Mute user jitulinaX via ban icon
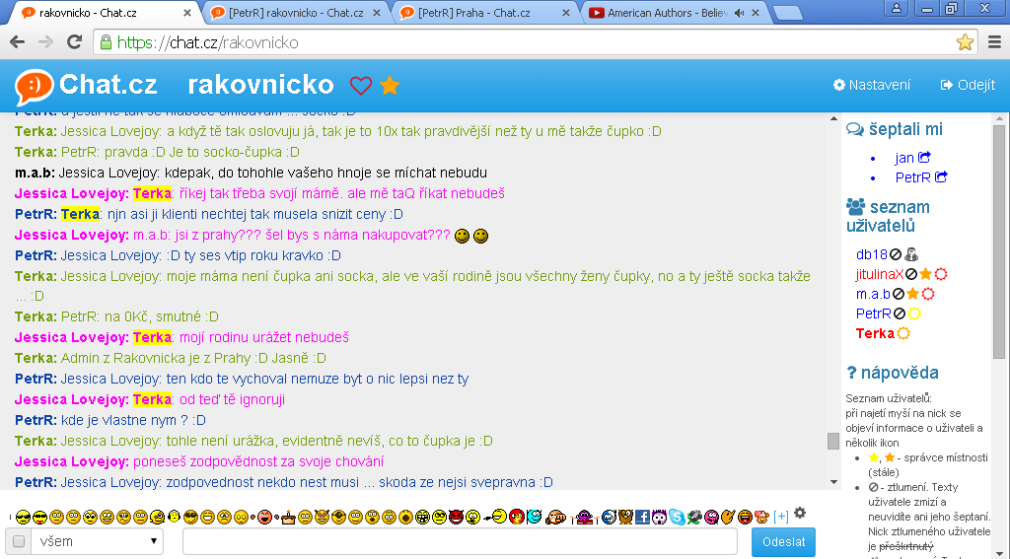 point(910,274)
